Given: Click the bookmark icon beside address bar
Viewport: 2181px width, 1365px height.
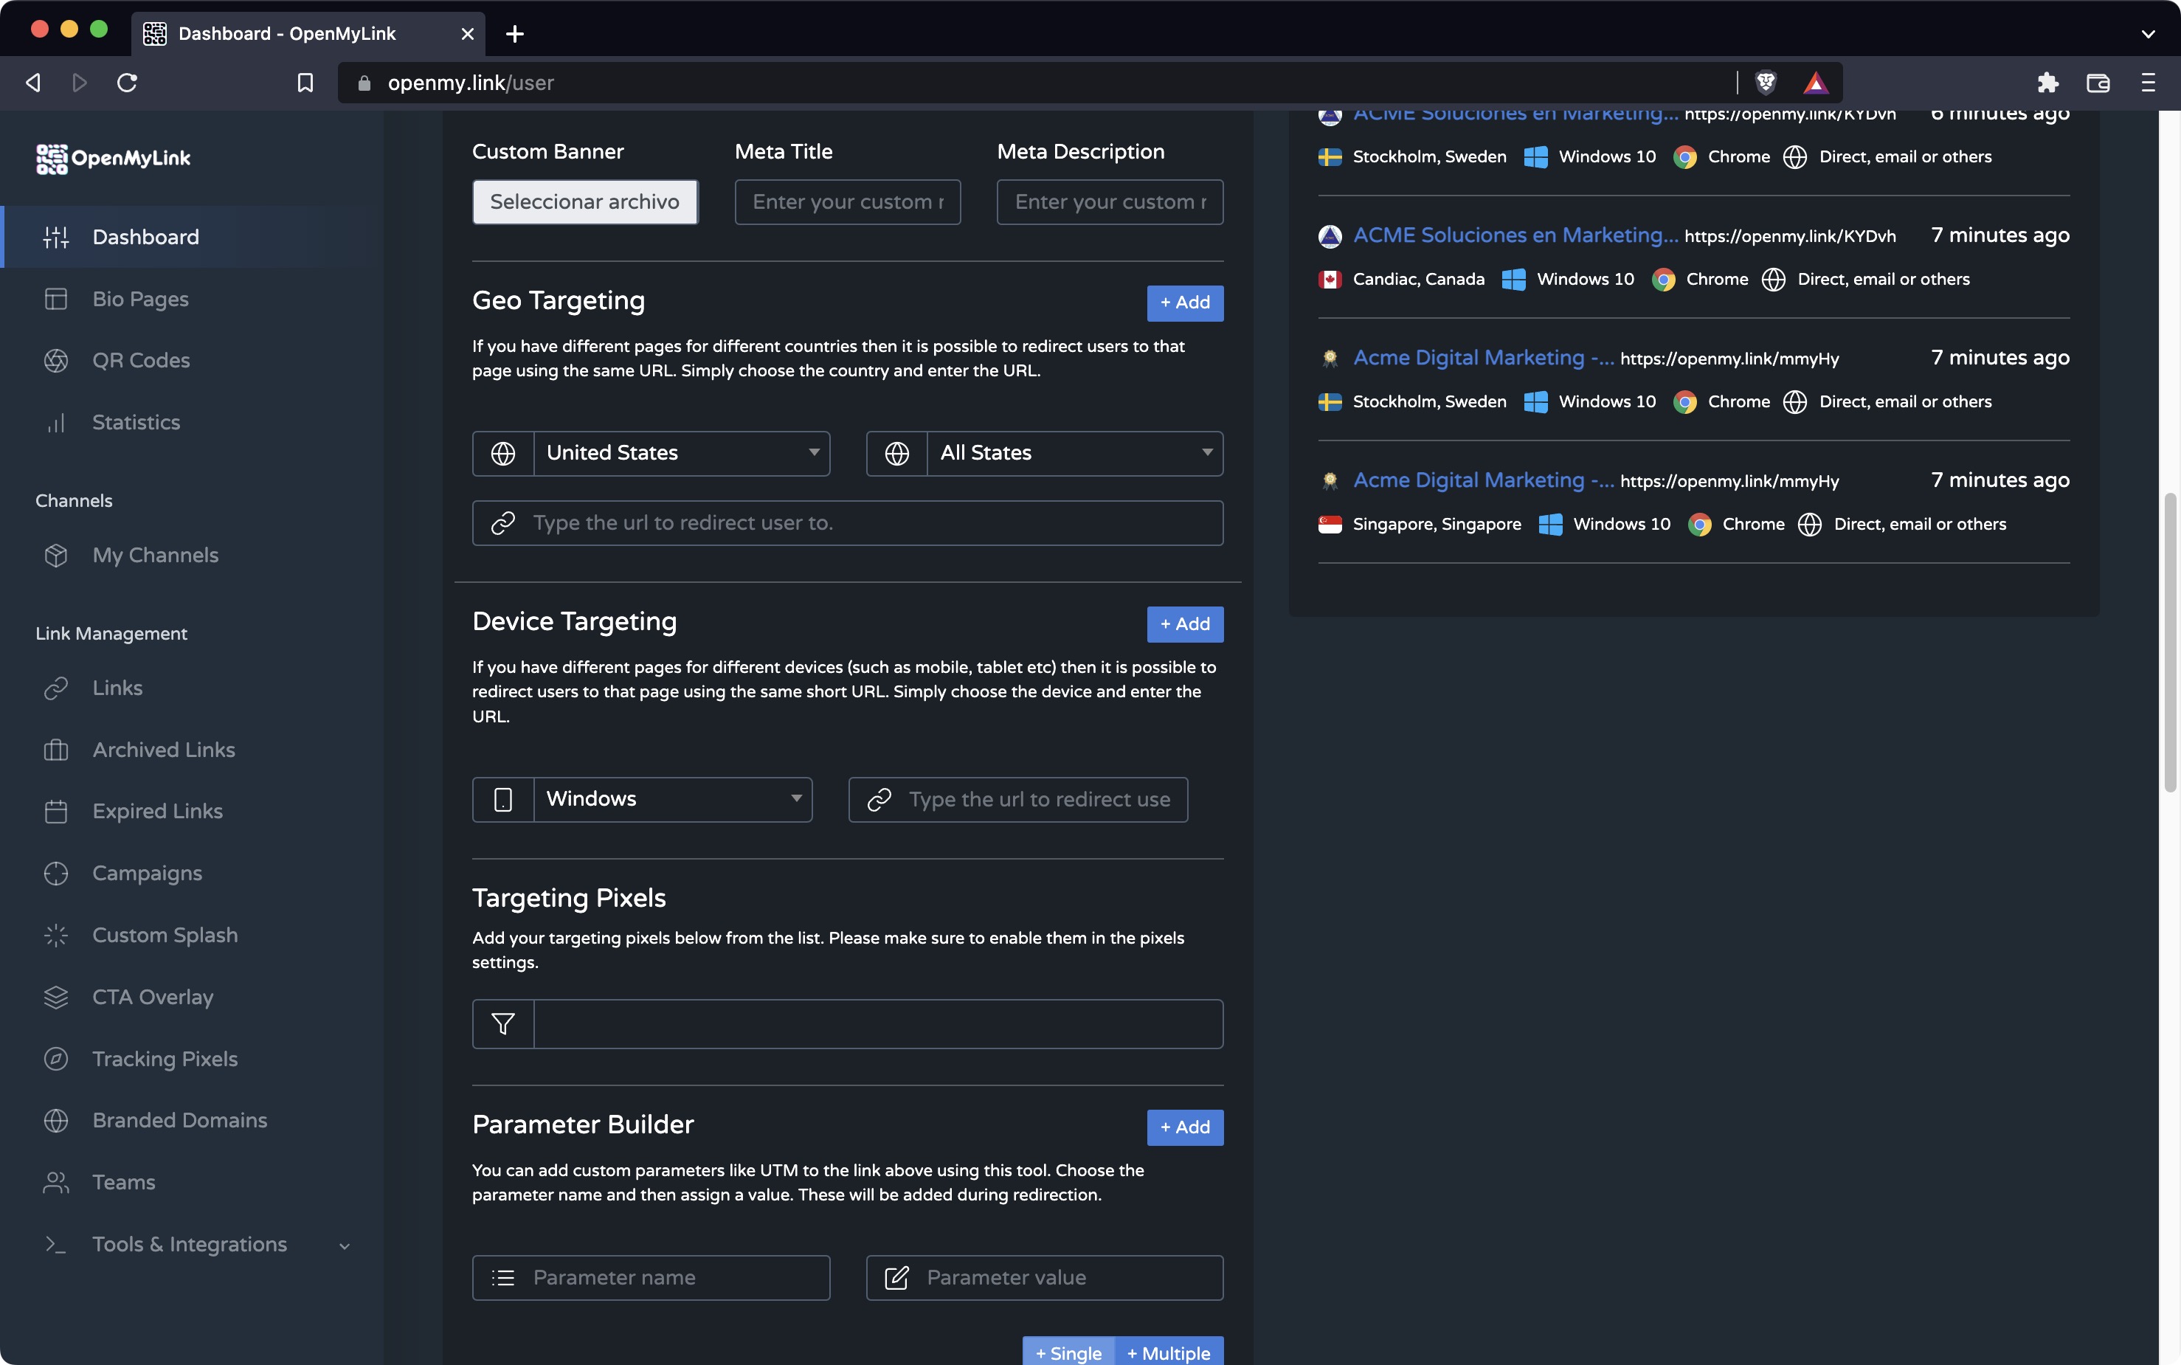Looking at the screenshot, I should (305, 83).
